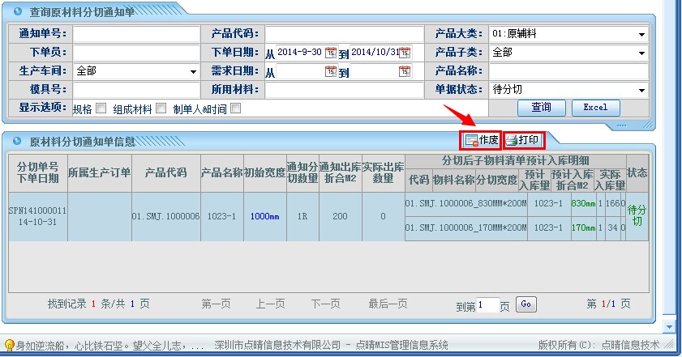Open calendar for 下单日期 start date
Viewport: 682px width, 357px height.
(x=330, y=53)
